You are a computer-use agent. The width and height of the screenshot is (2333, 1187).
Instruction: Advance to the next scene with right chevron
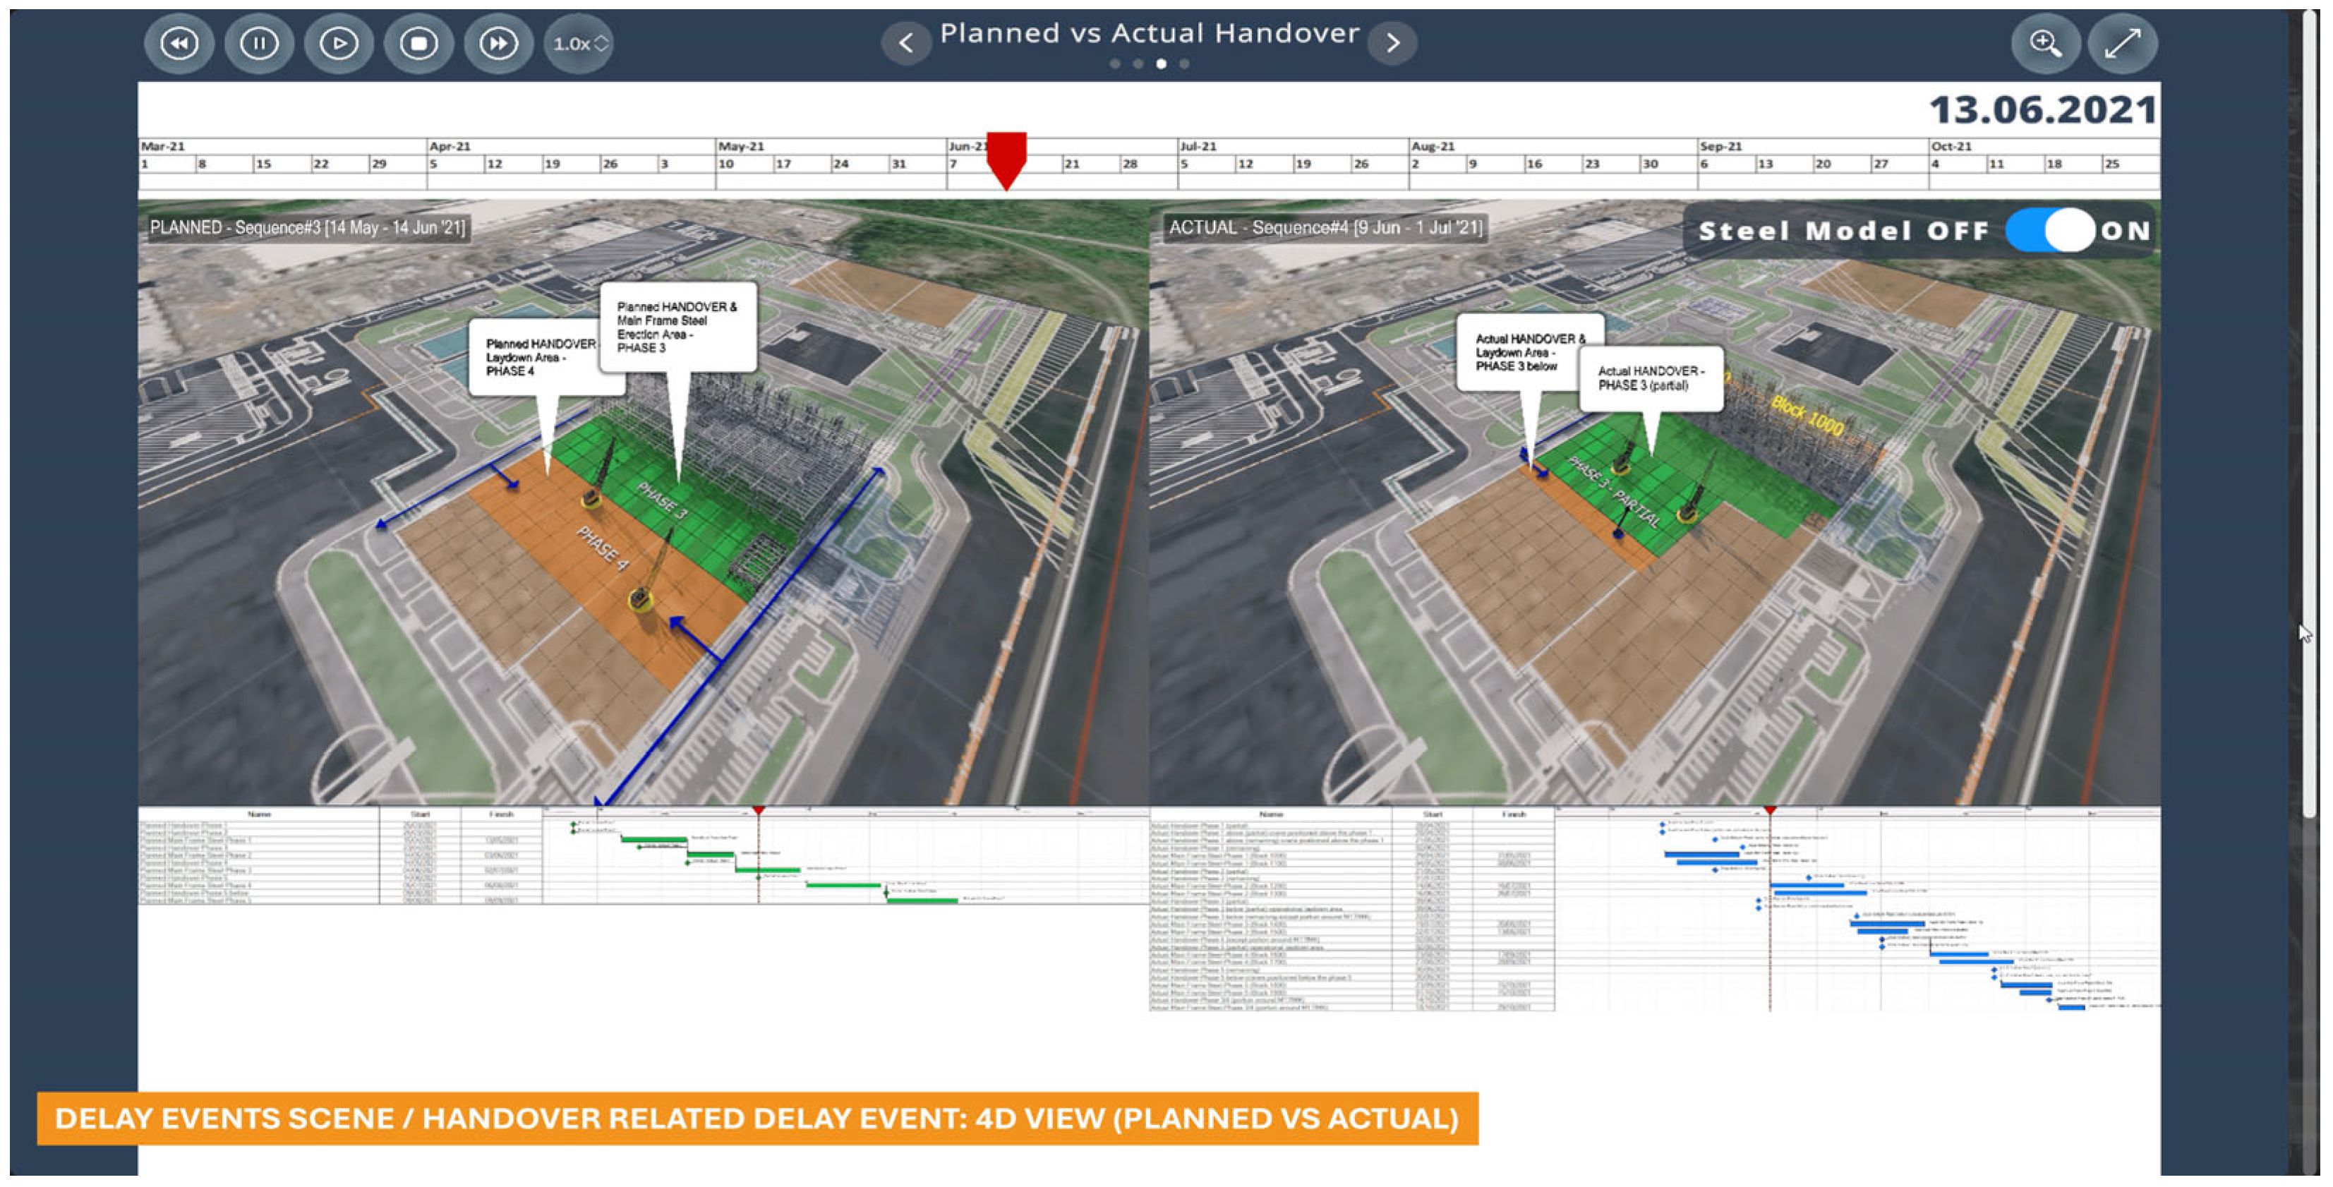(x=1393, y=42)
